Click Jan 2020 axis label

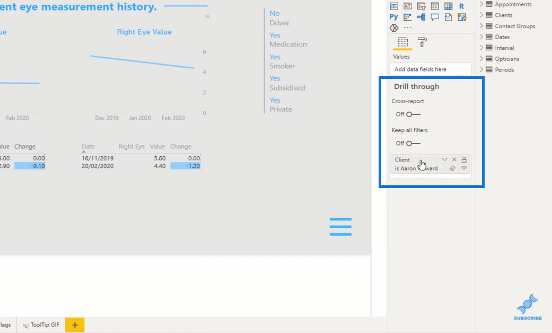coord(140,118)
